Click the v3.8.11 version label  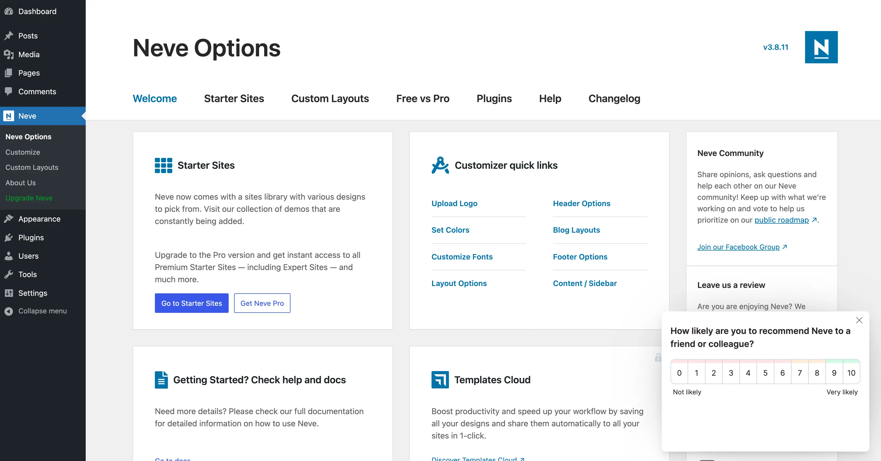pos(776,47)
